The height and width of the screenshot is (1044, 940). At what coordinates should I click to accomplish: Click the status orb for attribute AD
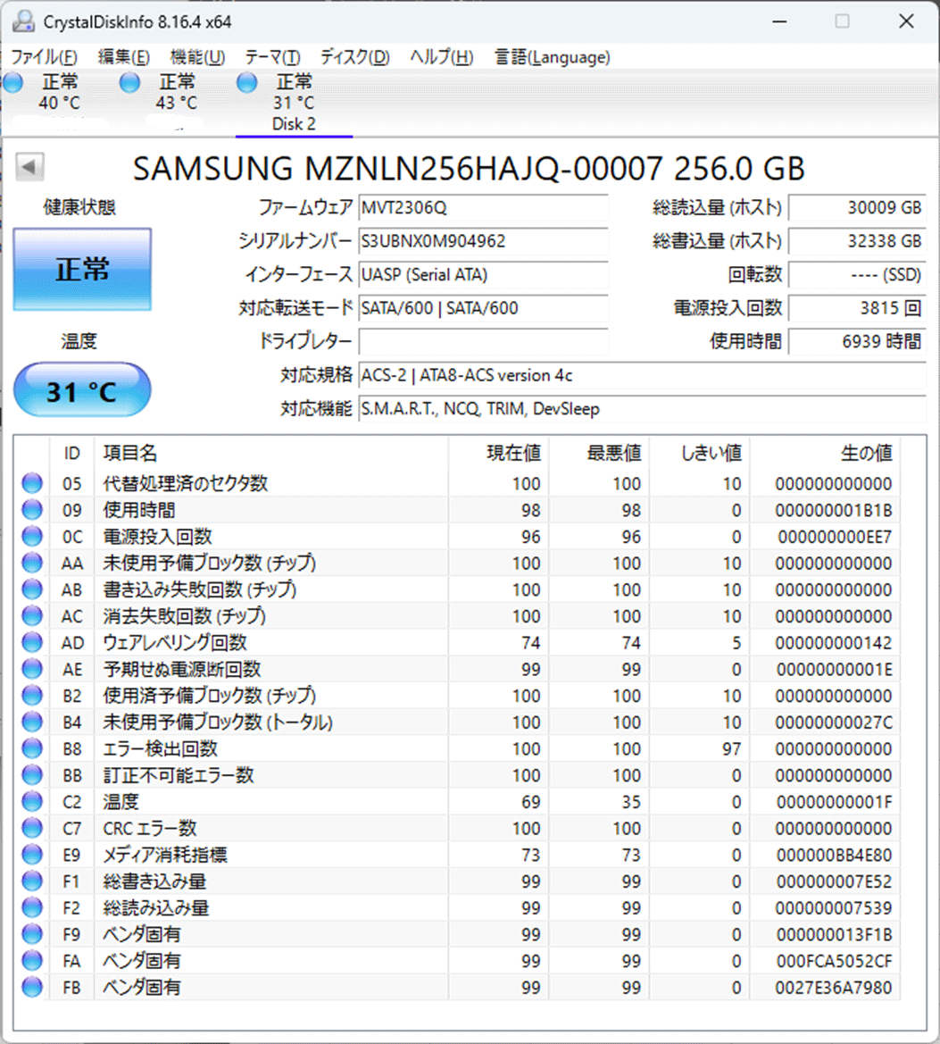click(32, 642)
